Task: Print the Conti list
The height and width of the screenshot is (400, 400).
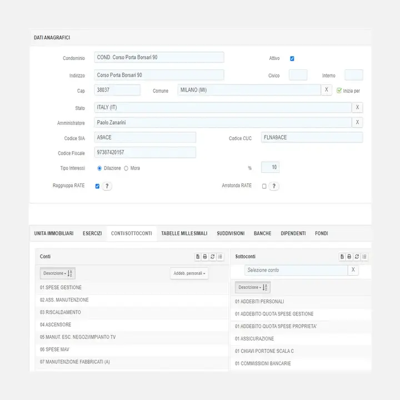Action: pos(205,257)
